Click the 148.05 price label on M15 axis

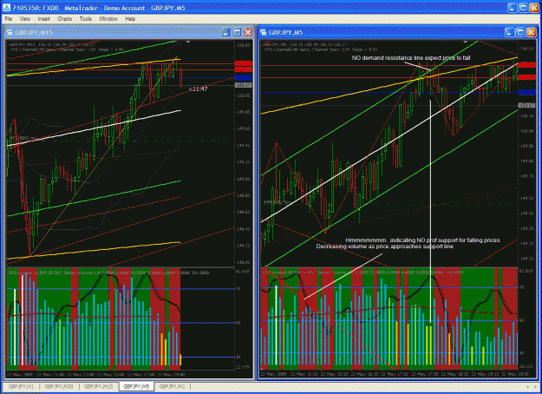click(x=244, y=263)
